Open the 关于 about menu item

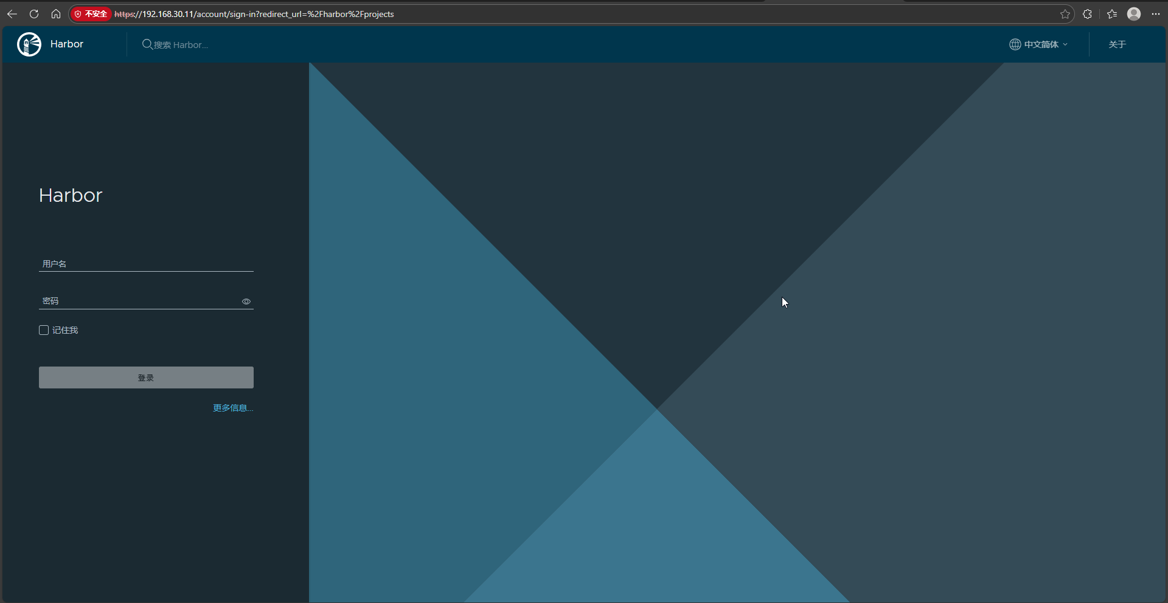point(1118,44)
